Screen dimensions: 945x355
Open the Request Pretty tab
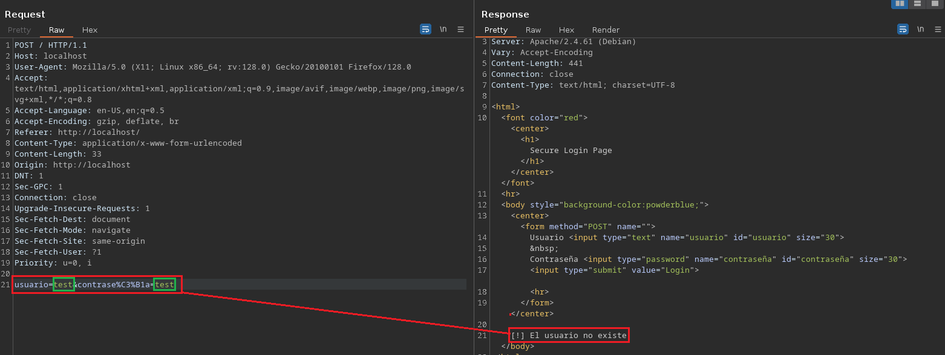(x=19, y=30)
